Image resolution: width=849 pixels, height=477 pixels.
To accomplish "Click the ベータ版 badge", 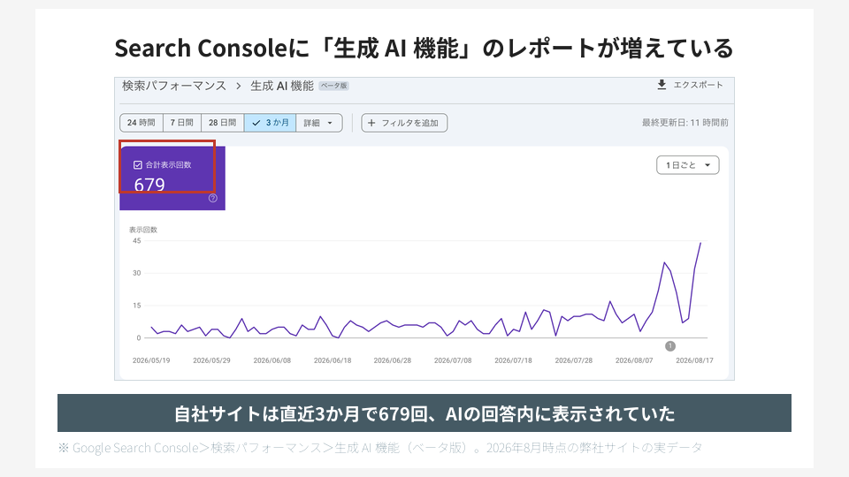I will click(333, 86).
